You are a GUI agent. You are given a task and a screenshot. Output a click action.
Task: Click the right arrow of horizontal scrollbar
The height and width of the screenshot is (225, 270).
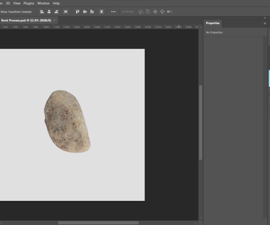pyautogui.click(x=195, y=223)
